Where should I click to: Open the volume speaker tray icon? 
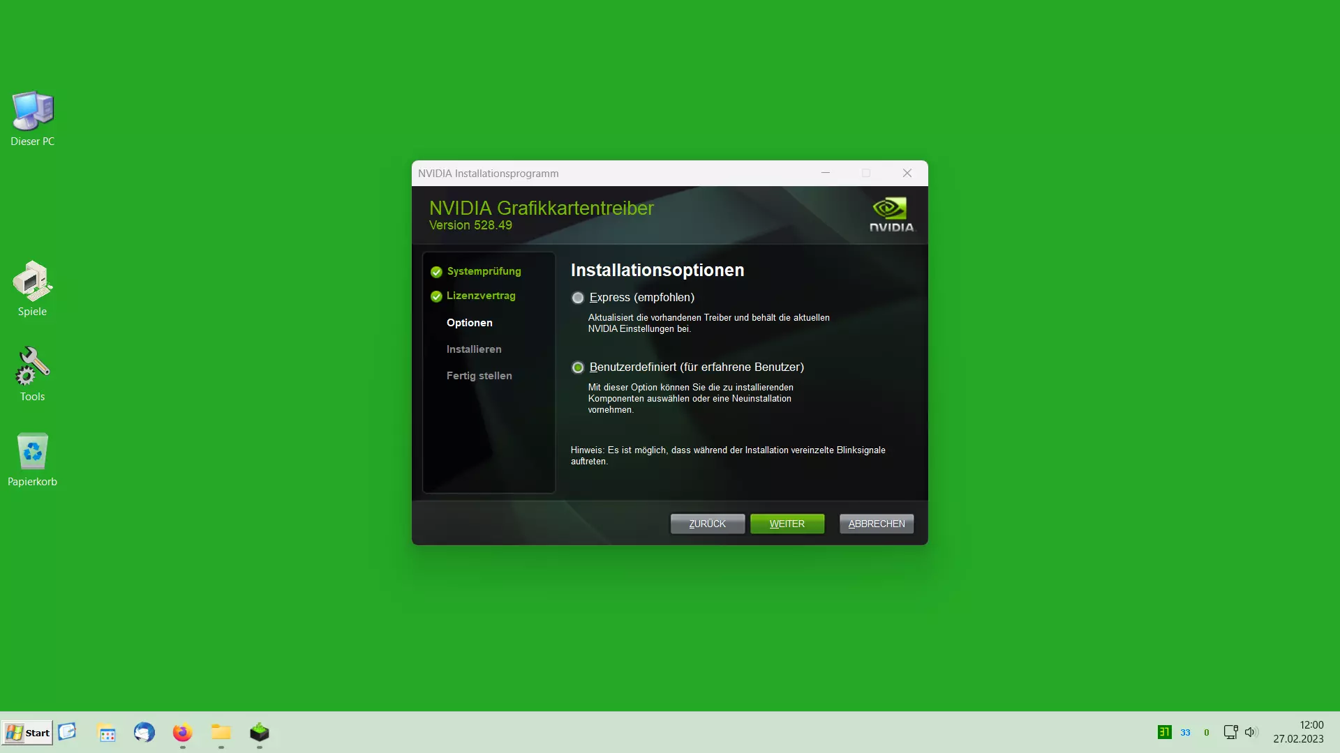click(x=1251, y=732)
